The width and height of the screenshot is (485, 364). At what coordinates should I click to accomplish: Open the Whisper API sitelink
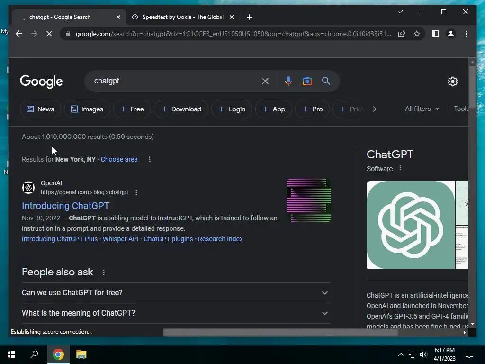click(x=121, y=239)
